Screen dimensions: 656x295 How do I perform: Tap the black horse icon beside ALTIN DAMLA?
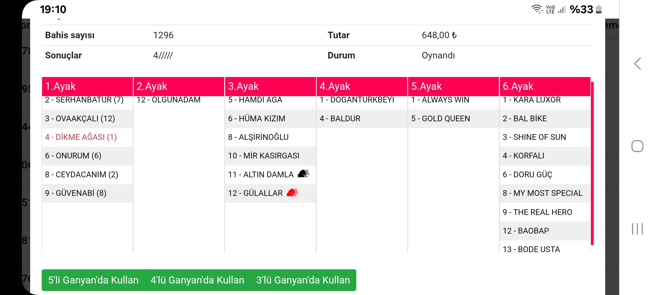(x=303, y=174)
